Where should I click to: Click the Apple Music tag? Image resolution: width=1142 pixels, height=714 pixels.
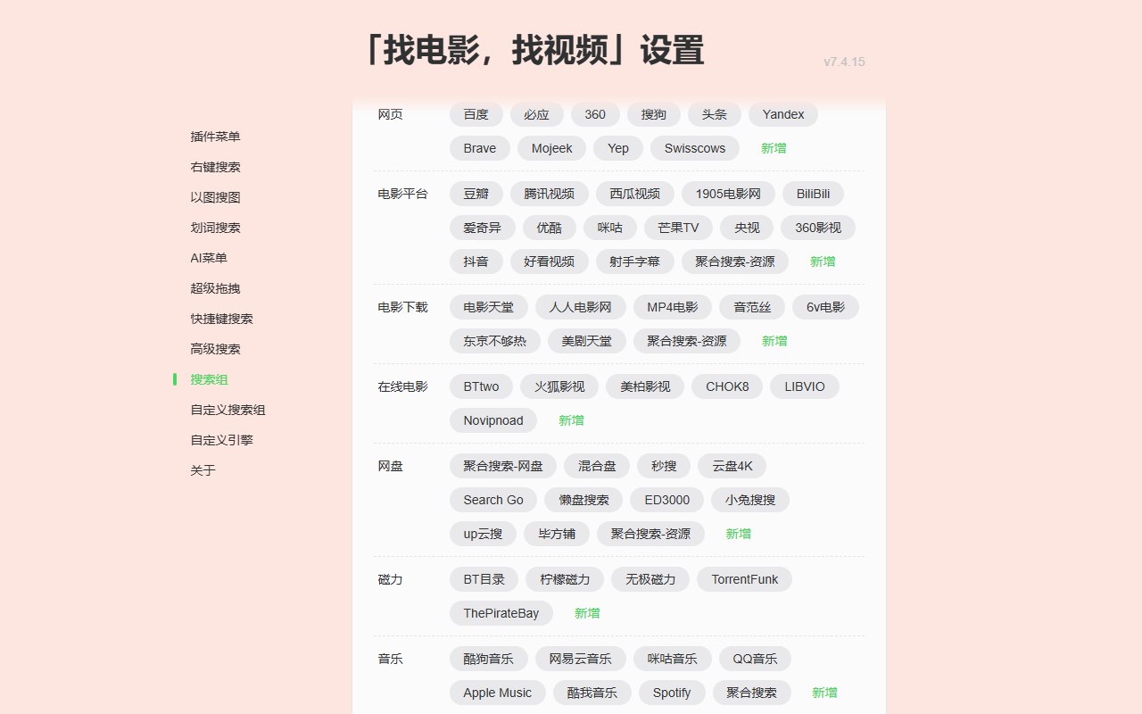coord(498,693)
